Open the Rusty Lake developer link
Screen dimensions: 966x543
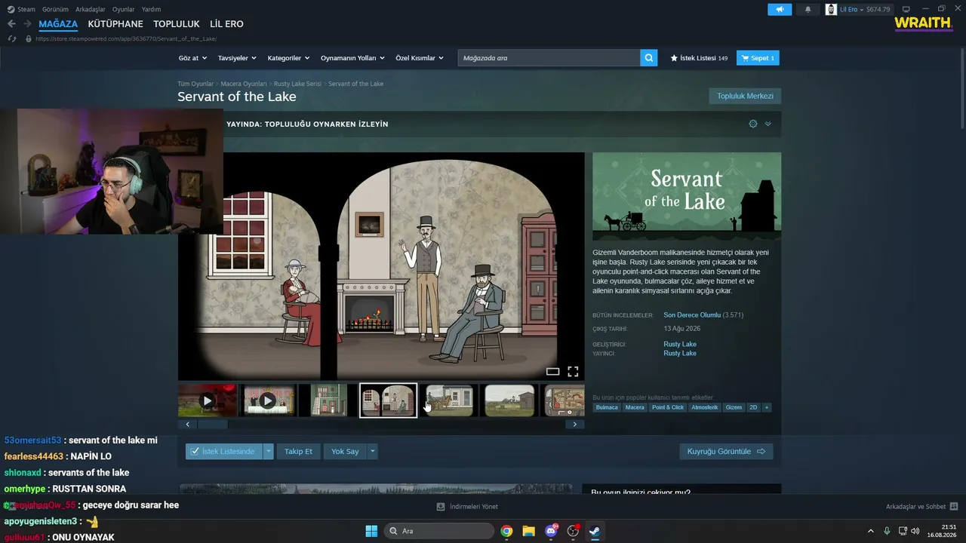point(680,344)
